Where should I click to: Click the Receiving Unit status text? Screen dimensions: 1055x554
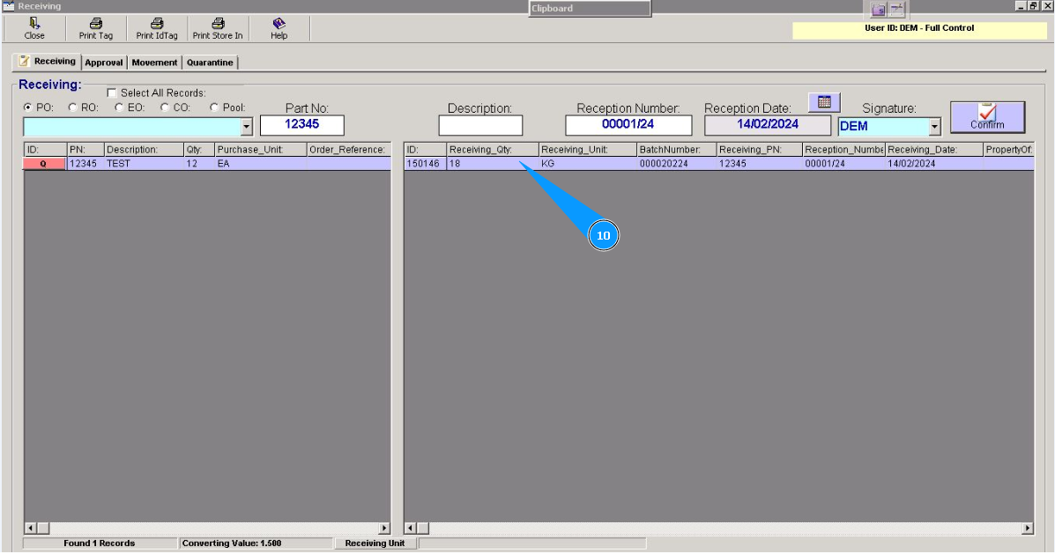coord(375,543)
